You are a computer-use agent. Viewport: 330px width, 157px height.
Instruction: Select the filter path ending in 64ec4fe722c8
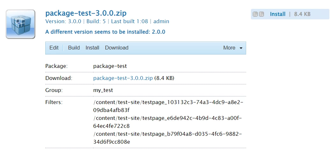pyautogui.click(x=168, y=122)
